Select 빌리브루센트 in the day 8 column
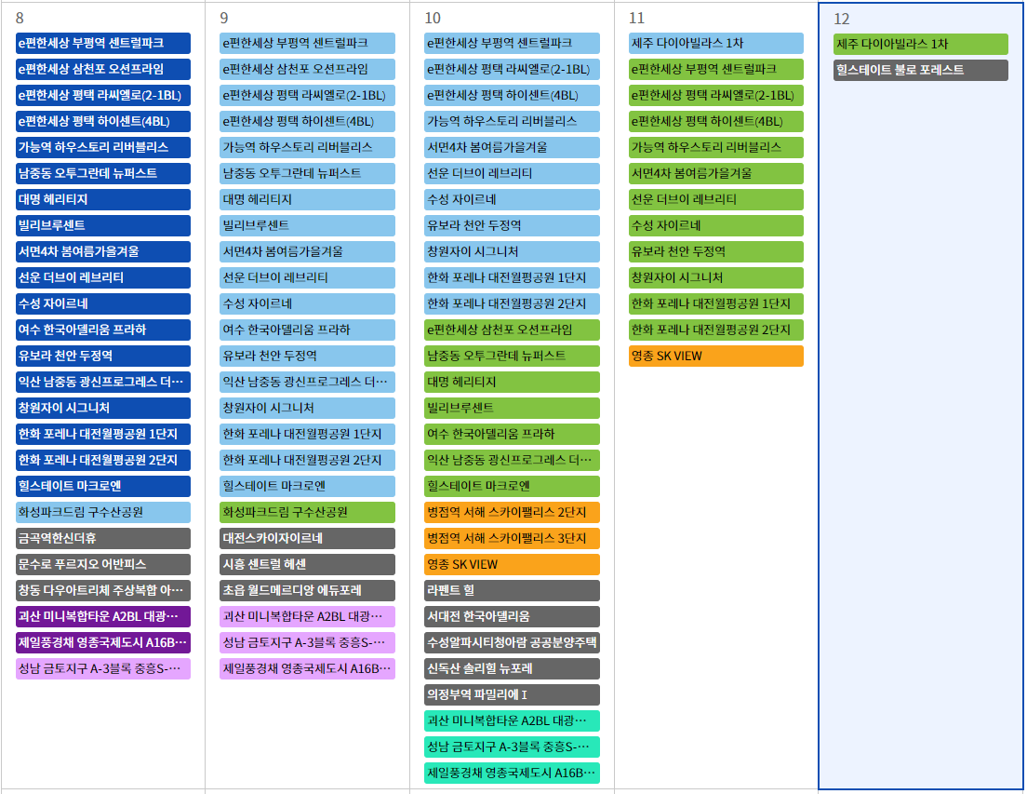This screenshot has height=794, width=1027. pyautogui.click(x=103, y=225)
